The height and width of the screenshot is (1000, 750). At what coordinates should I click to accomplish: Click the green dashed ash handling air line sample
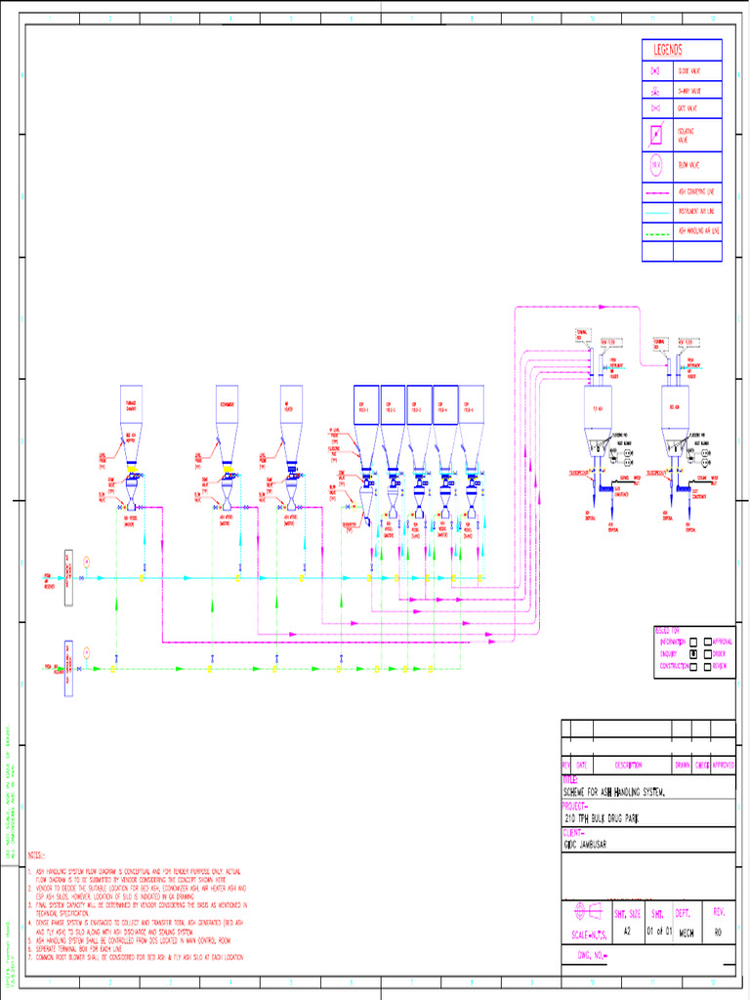657,234
